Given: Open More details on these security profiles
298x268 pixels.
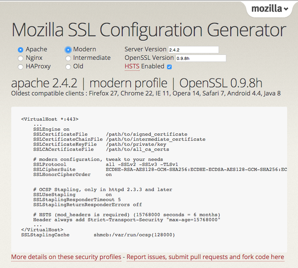Looking at the screenshot, I should (66, 257).
